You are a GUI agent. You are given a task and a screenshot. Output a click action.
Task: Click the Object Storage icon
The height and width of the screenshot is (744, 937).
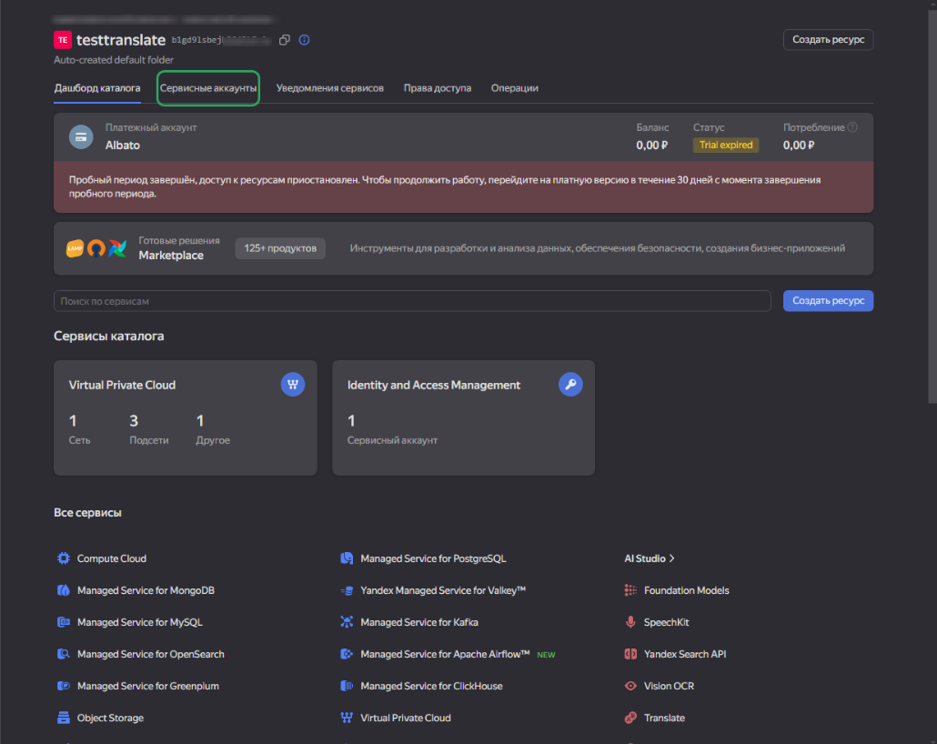click(x=64, y=718)
